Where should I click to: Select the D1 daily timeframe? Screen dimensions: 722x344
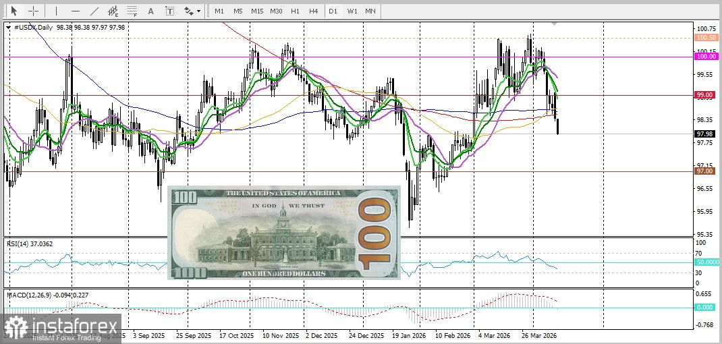333,11
